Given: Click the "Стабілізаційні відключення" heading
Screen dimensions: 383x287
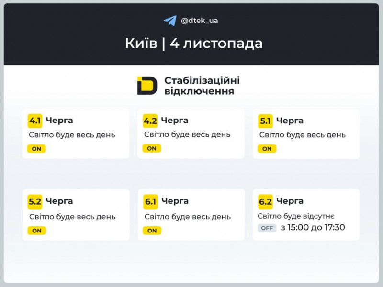Looking at the screenshot, I should 202,85.
